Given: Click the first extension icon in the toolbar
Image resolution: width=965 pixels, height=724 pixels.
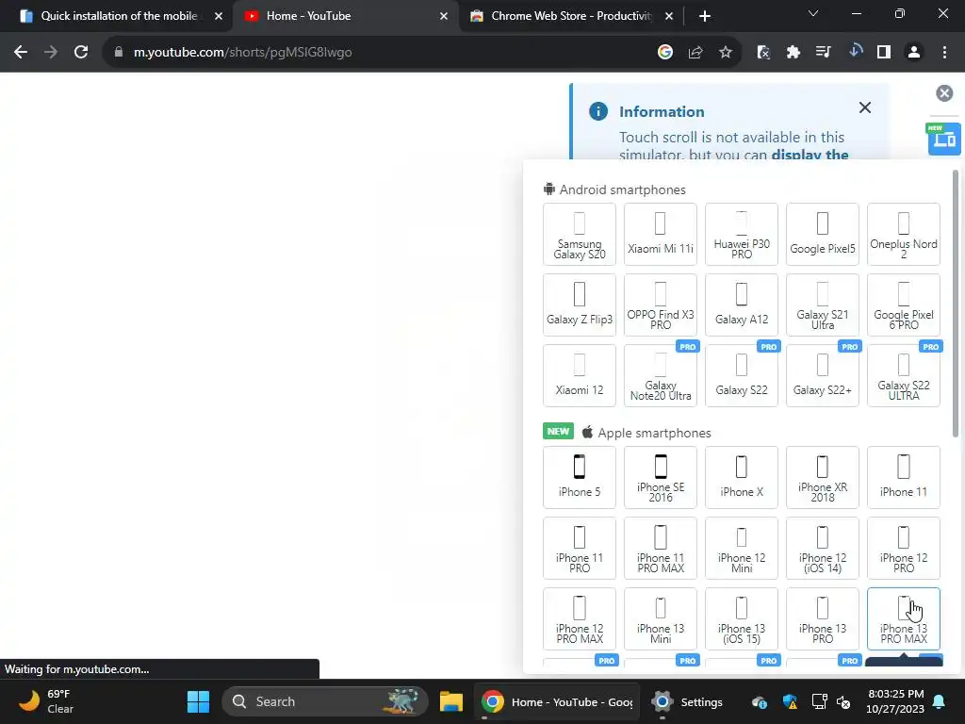Looking at the screenshot, I should tap(763, 53).
